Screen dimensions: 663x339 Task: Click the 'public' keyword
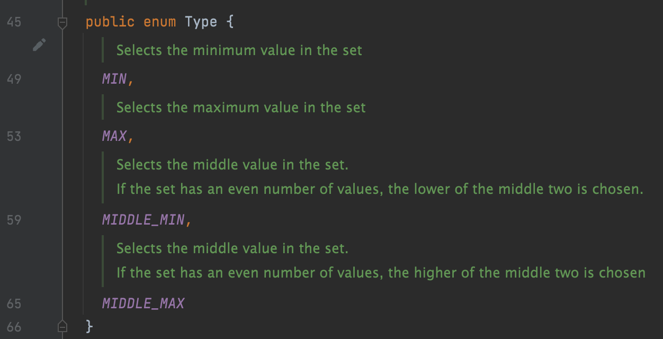[x=110, y=22]
